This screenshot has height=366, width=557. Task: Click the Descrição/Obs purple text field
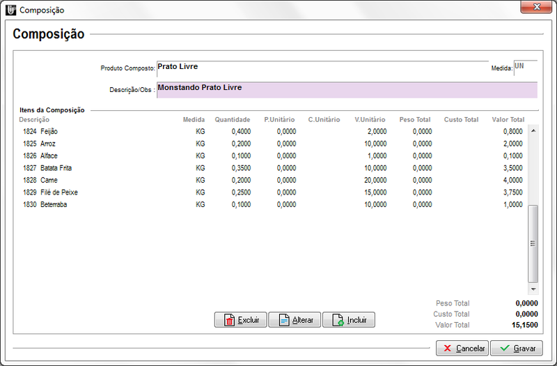(x=347, y=90)
